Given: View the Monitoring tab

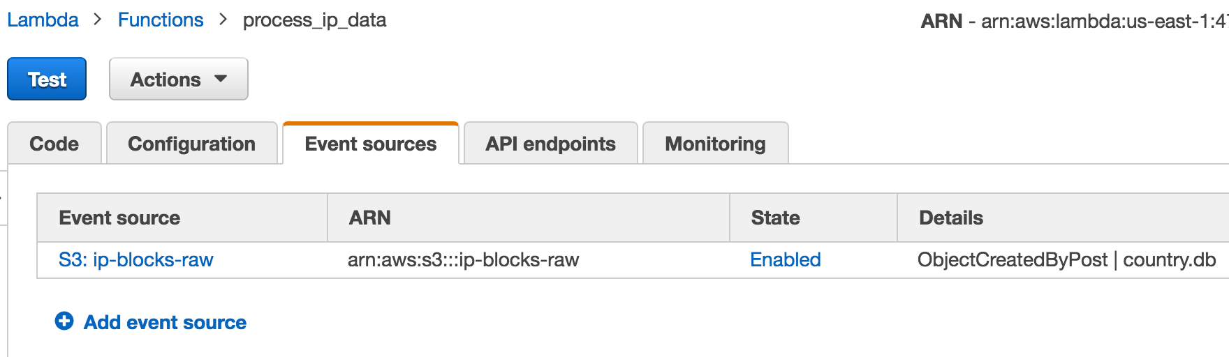Looking at the screenshot, I should (x=715, y=144).
